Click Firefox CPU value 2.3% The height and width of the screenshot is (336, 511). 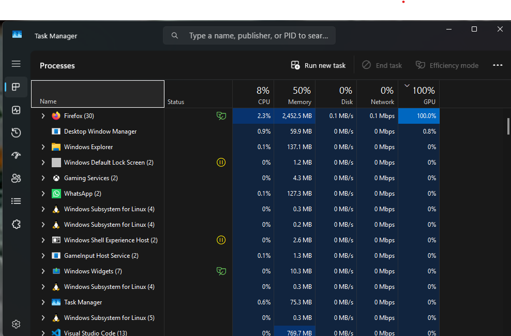[x=253, y=116]
